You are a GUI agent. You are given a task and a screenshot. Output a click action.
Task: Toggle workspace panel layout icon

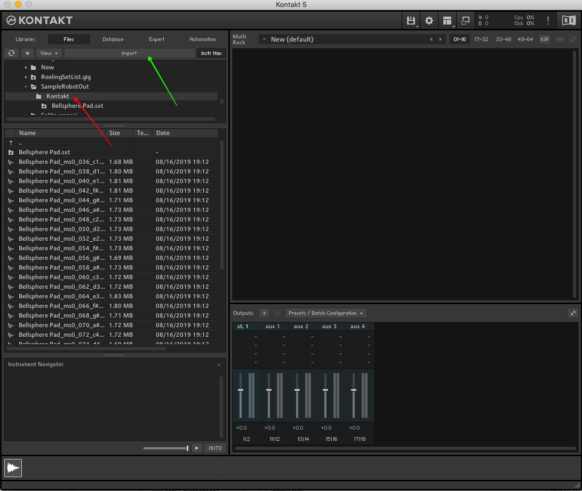(447, 20)
